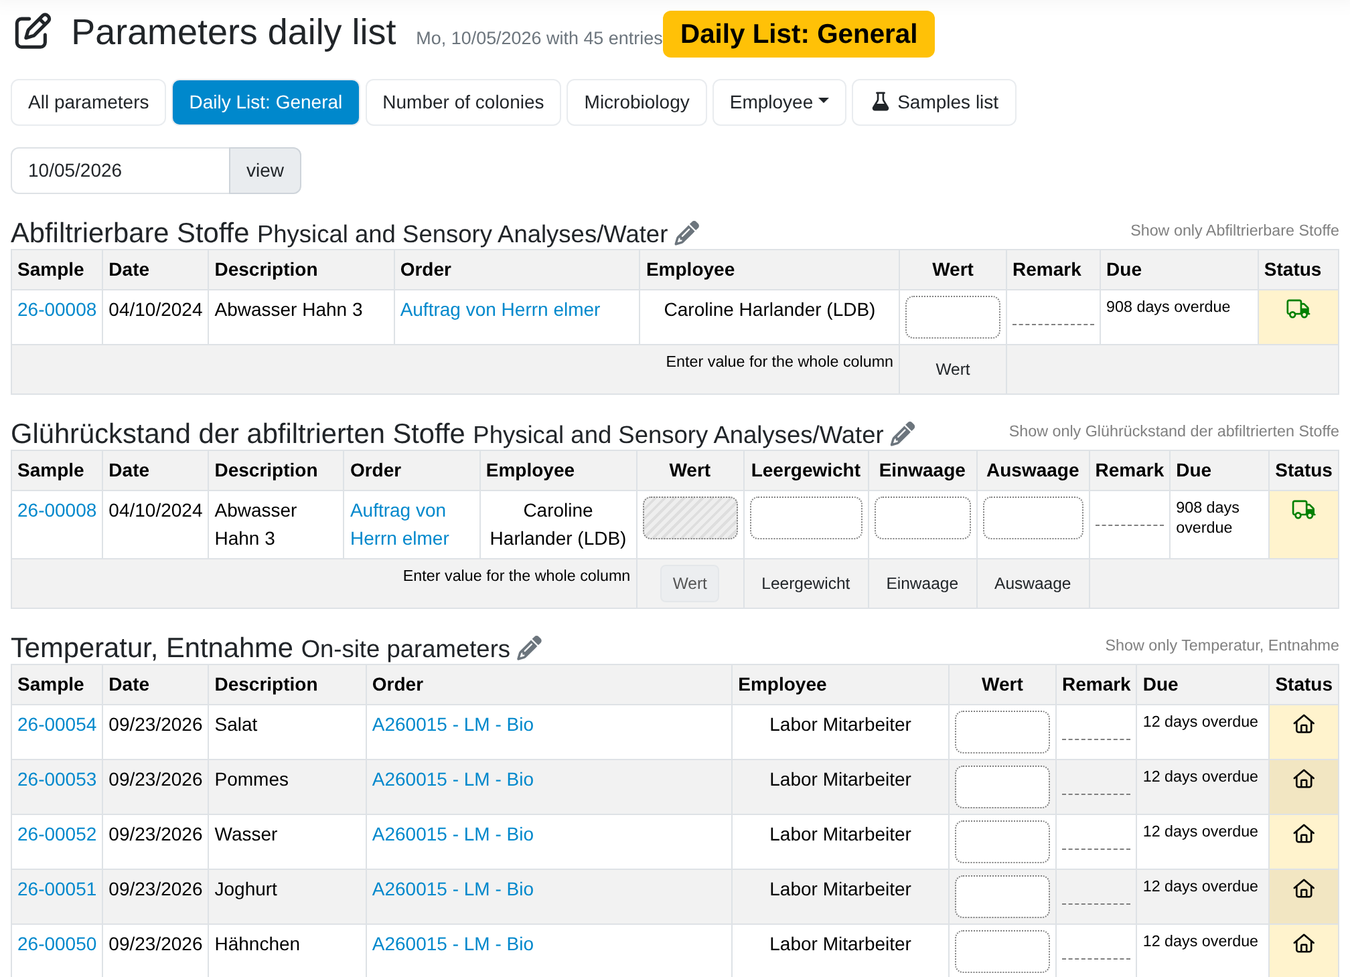Click the pencil icon next to Glührückstand heading
Viewport: 1350px width, 977px height.
(x=903, y=434)
